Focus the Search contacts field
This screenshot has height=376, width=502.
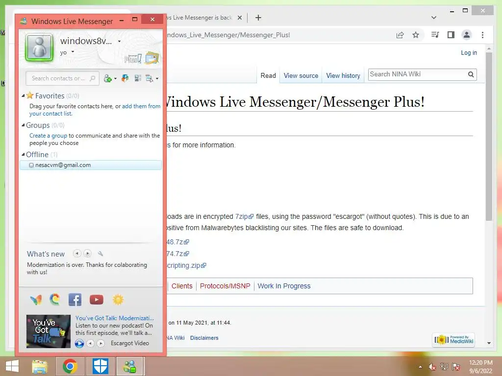[x=62, y=78]
